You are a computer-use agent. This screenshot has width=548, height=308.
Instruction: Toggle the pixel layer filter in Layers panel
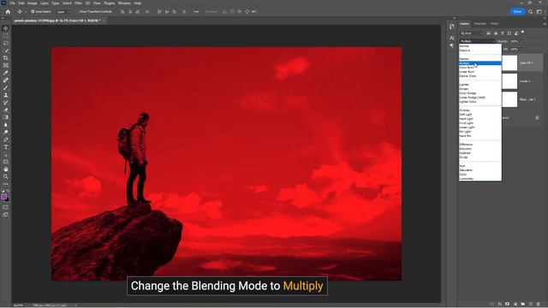(489, 33)
